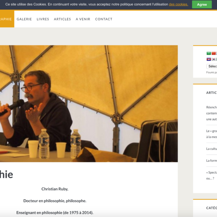Open the Sélectionner language dropdown

pyautogui.click(x=212, y=66)
